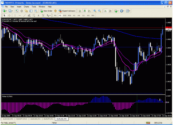Click the Fisher 0.27641 indicator label
Screen dimensions: 173x125
coord(7,97)
